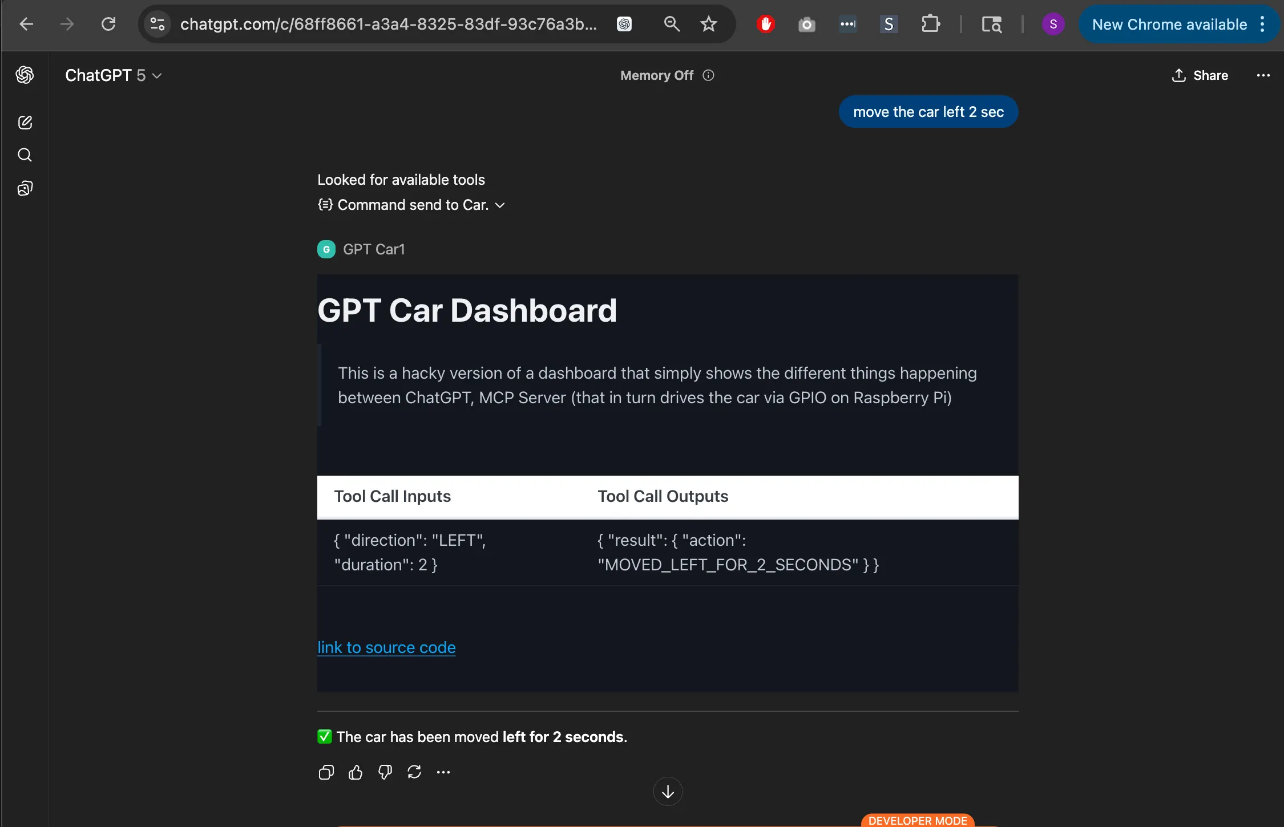
Task: Open the New Chrome available options menu
Action: coord(1262,24)
